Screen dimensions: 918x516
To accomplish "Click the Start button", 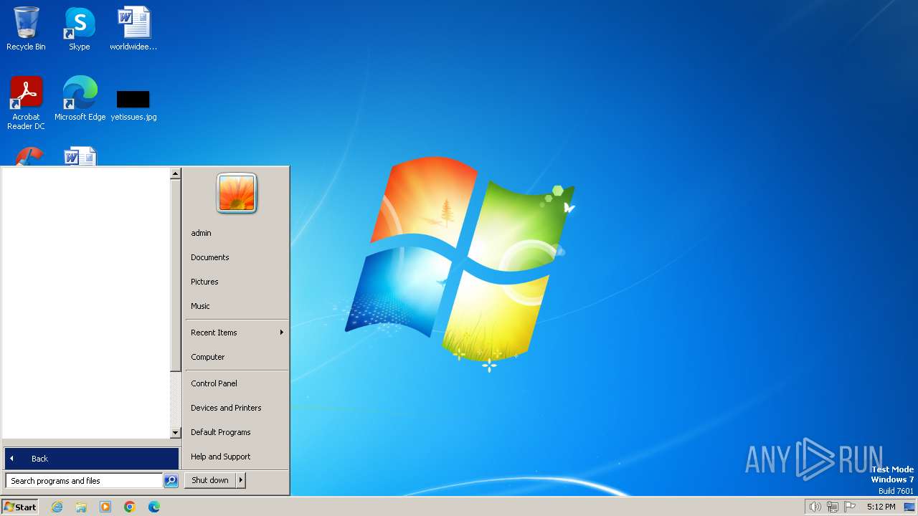I will coord(20,507).
